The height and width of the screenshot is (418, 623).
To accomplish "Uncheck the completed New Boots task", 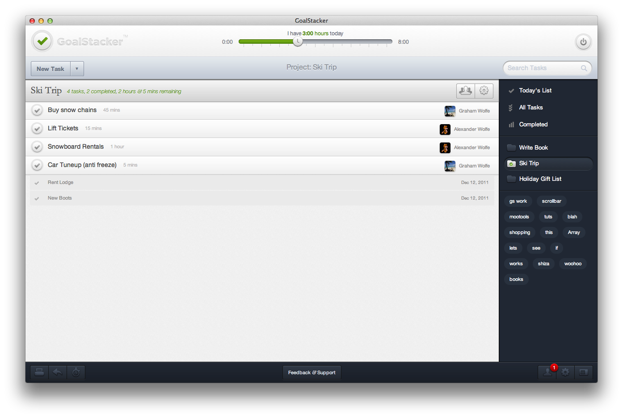I will (37, 198).
